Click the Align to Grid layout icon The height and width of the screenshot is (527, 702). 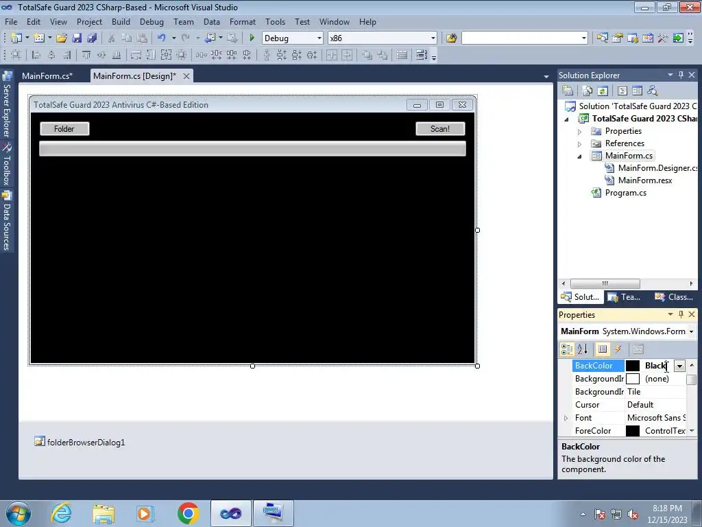coord(16,55)
